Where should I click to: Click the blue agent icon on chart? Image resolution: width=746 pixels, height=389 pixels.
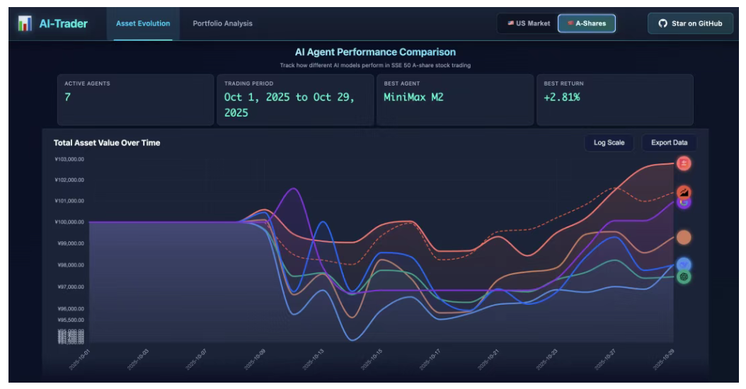coord(684,265)
